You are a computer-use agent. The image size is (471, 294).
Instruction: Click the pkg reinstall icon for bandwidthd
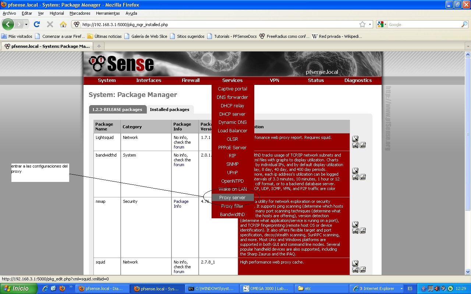click(355, 177)
